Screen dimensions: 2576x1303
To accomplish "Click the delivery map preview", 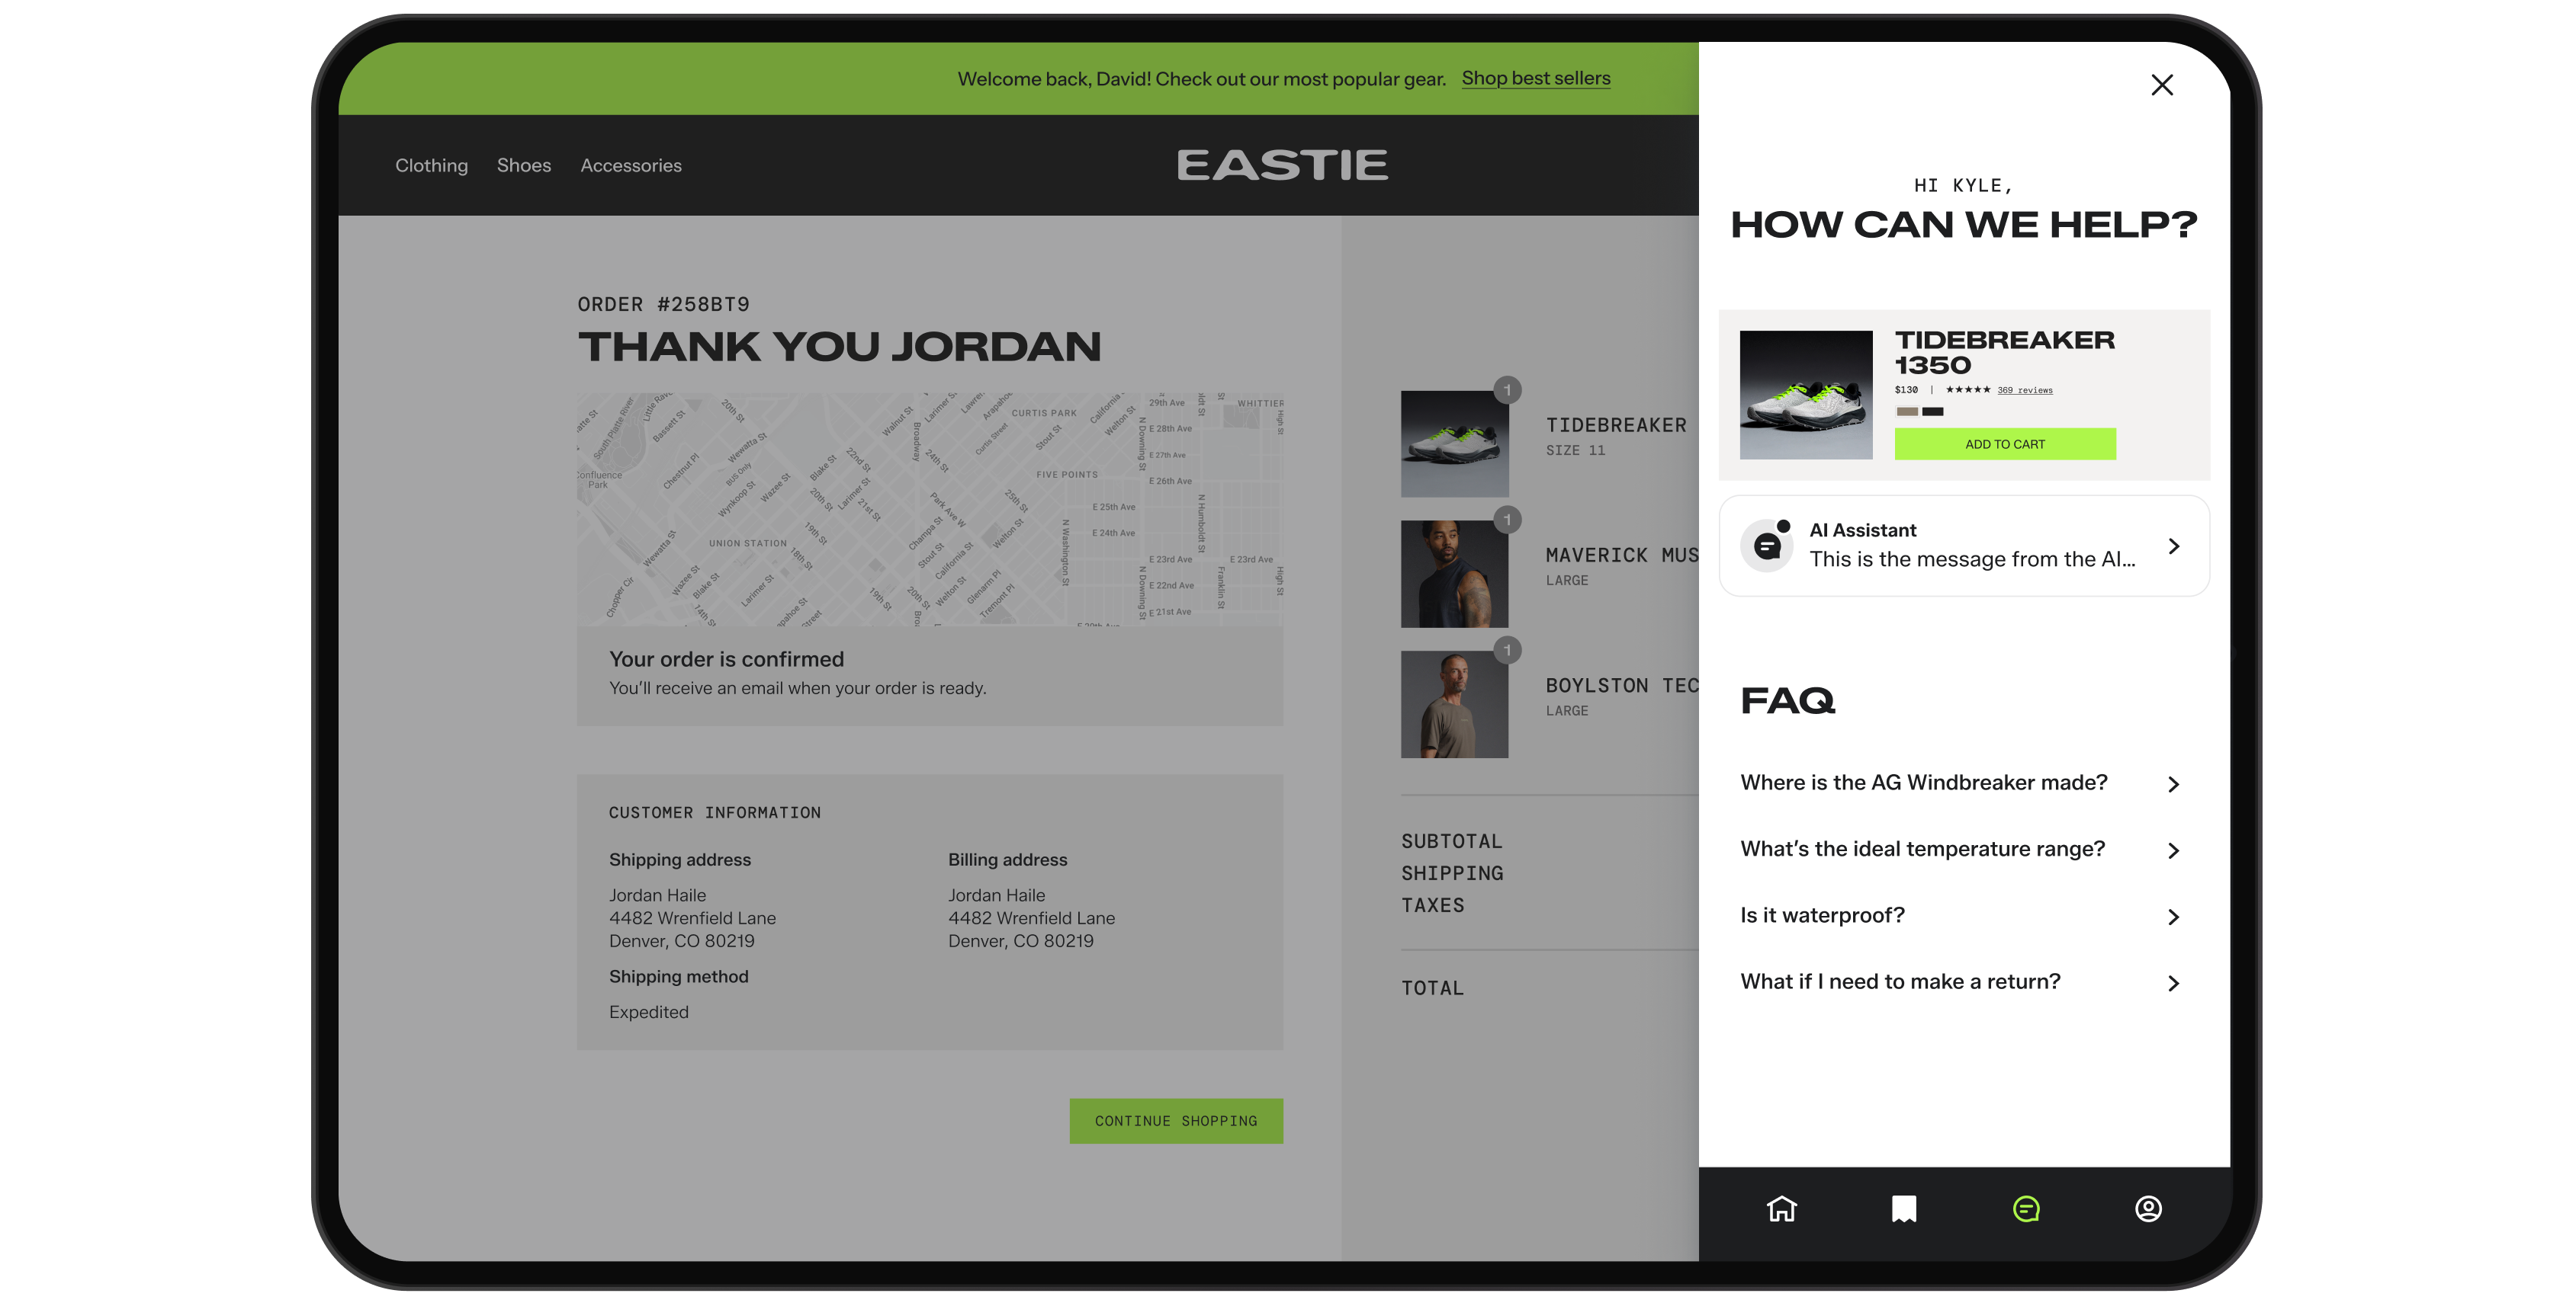I will 930,510.
